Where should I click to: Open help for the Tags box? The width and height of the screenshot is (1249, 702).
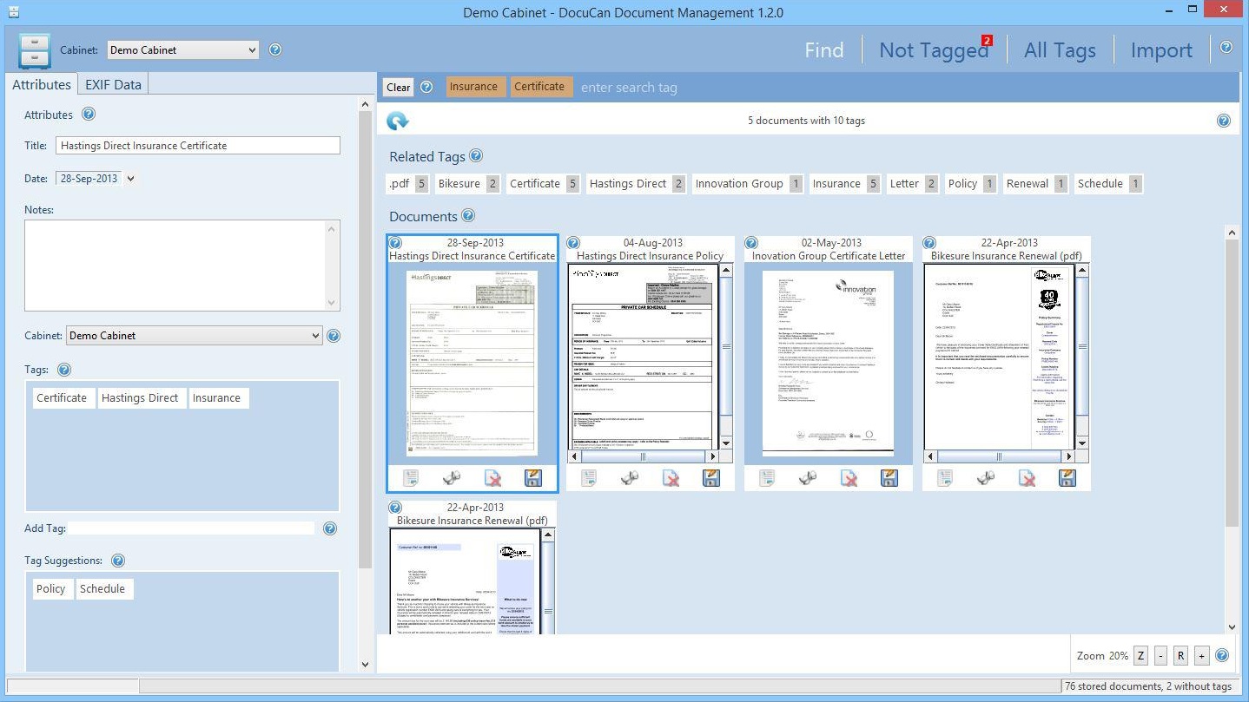click(63, 370)
